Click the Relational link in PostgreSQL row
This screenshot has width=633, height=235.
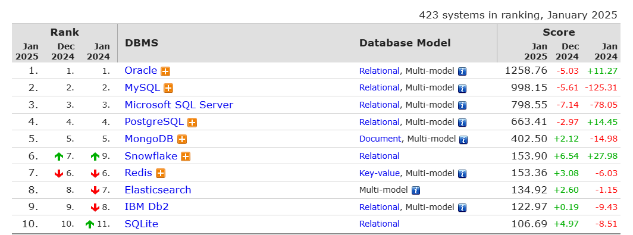click(x=379, y=121)
